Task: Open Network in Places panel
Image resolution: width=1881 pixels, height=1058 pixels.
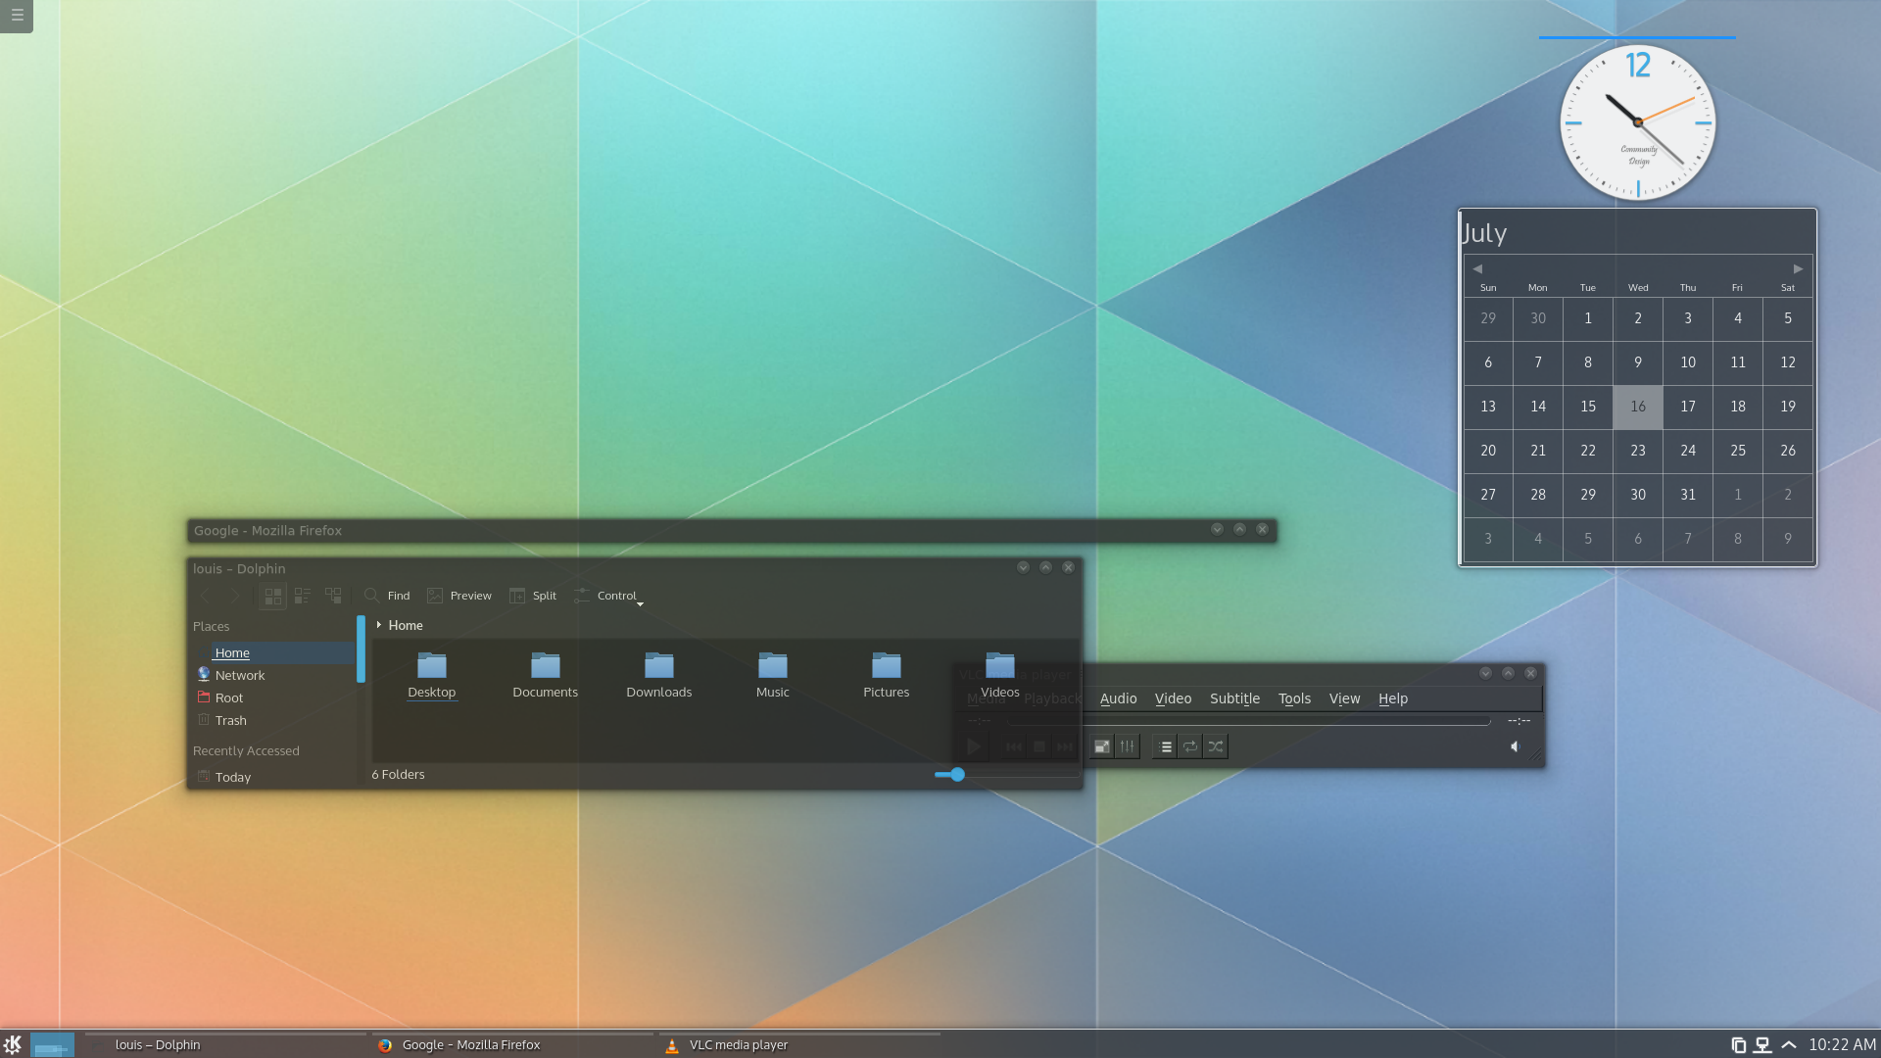Action: (x=274, y=675)
